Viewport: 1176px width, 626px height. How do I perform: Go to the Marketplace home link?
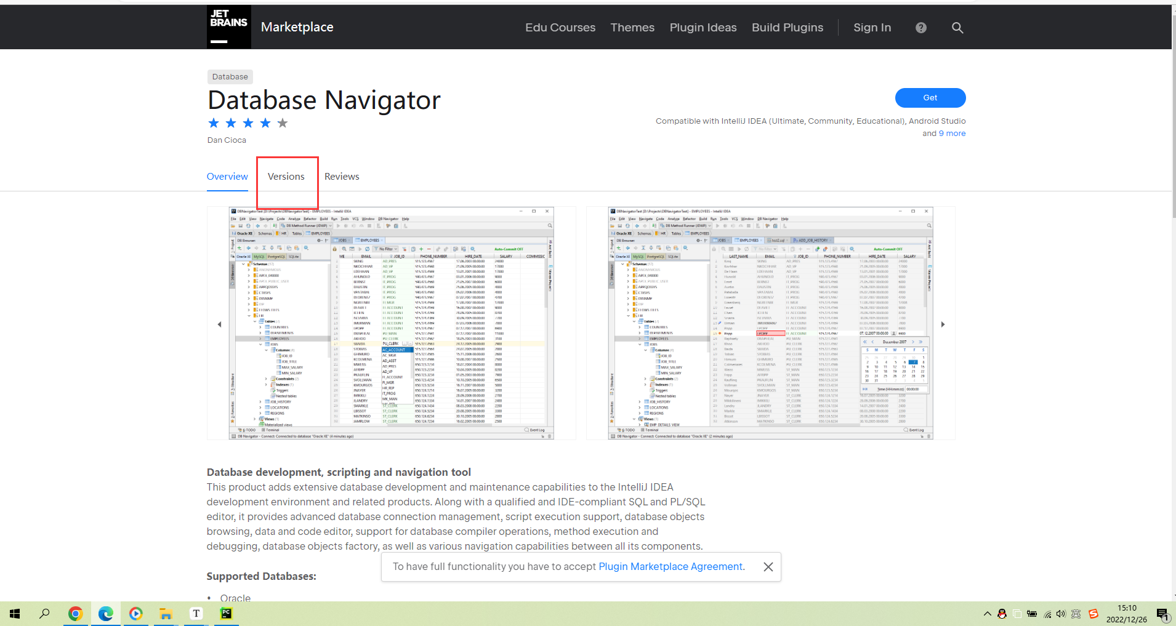297,27
